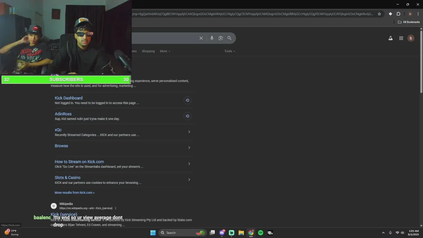Show hidden system tray icons
This screenshot has height=238, width=423.
coord(383,233)
